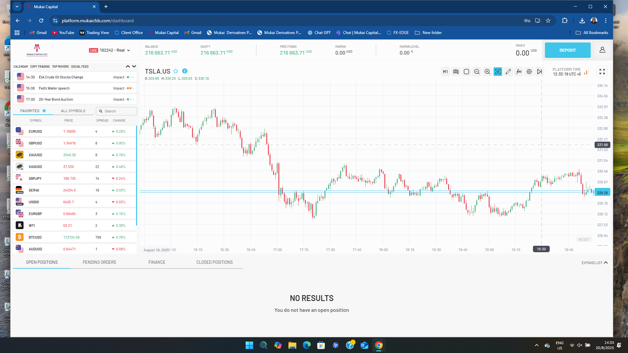Change chart type with the candlestick icon

tap(456, 72)
